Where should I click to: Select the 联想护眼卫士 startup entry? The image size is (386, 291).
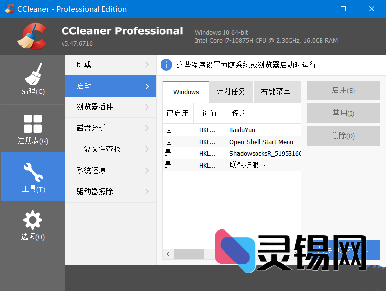pos(231,165)
